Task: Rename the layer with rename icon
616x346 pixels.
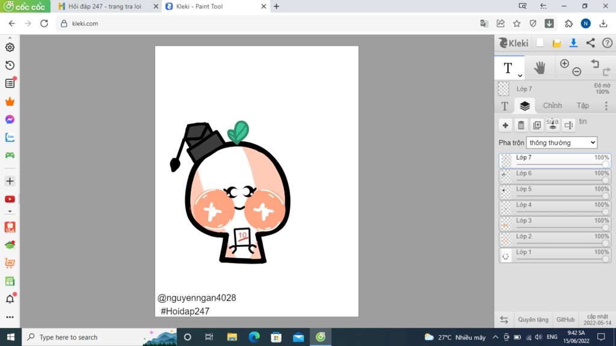Action: click(x=568, y=125)
